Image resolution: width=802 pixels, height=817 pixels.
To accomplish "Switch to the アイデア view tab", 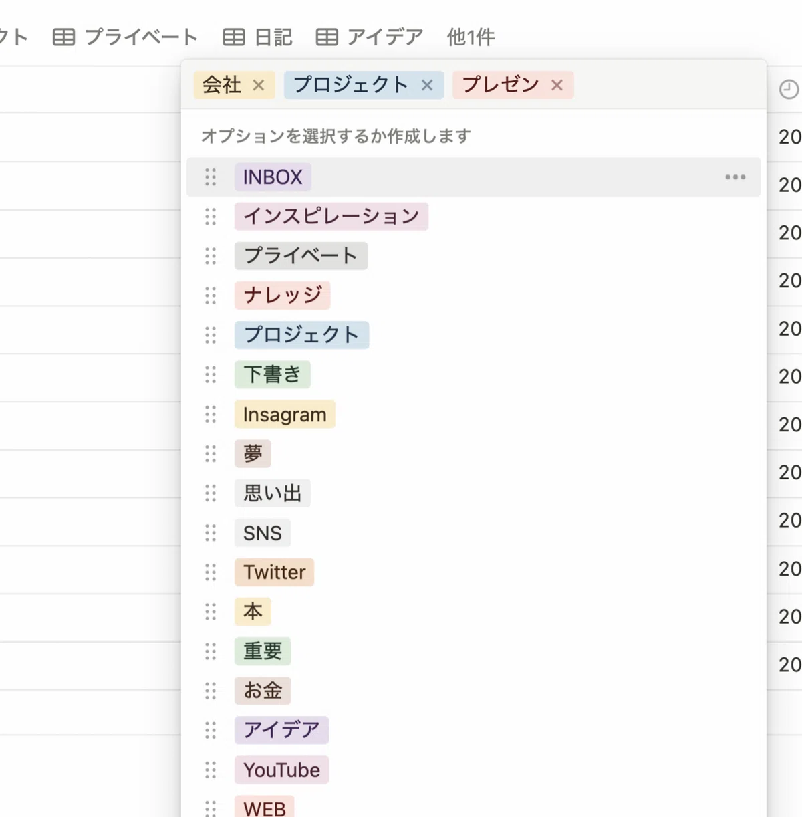I will tap(370, 37).
